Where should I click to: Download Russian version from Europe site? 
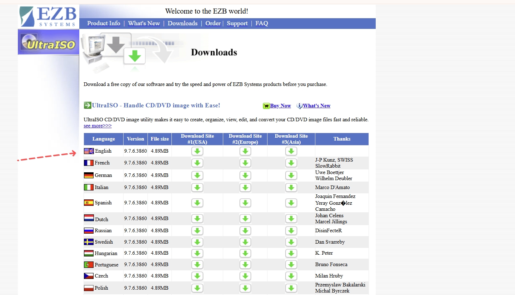click(245, 231)
